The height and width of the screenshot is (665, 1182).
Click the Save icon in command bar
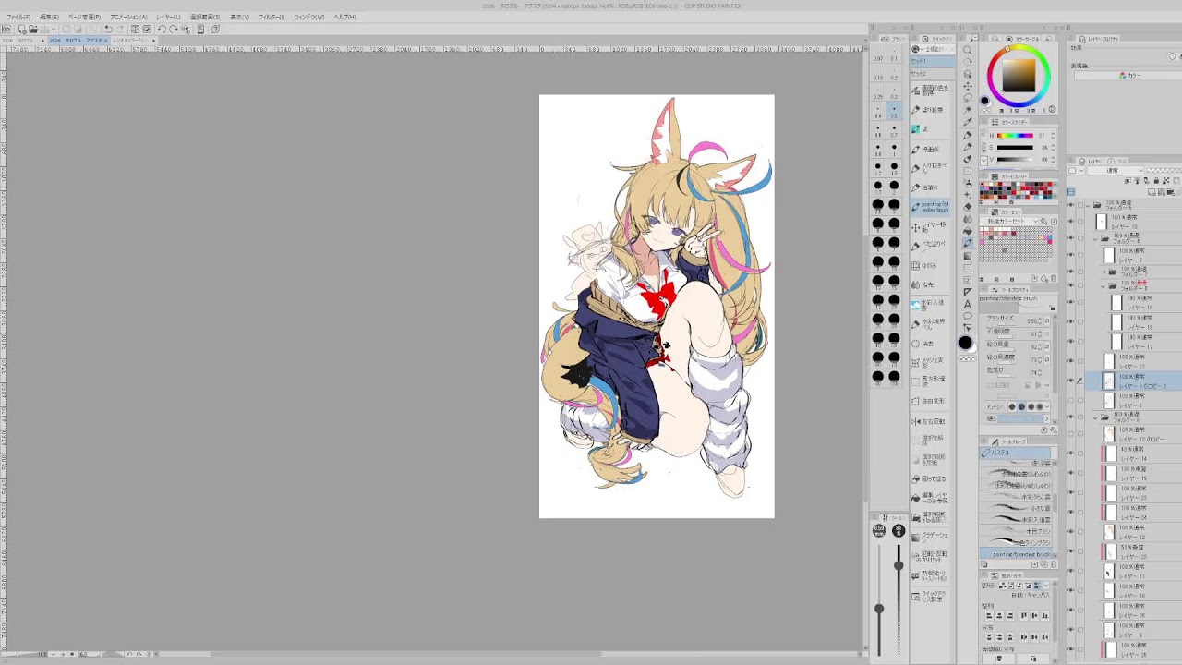point(43,30)
